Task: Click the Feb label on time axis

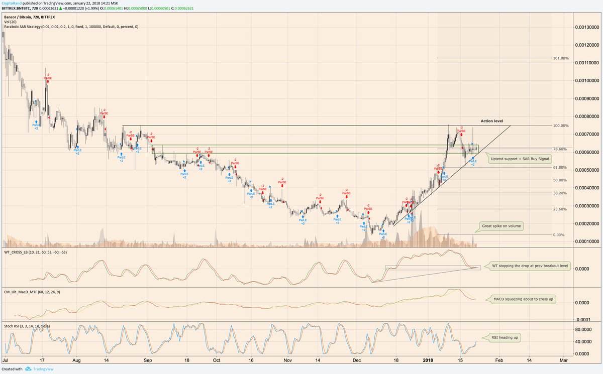Action: (x=499, y=360)
